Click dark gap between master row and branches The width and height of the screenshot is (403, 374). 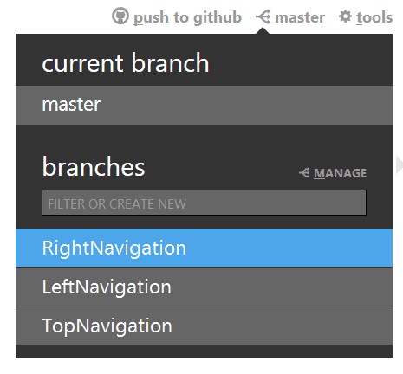click(204, 137)
